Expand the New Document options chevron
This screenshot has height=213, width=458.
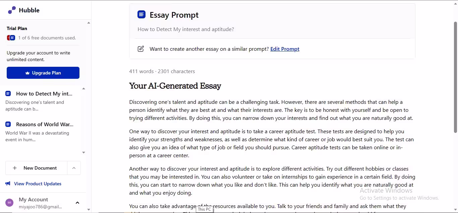[74, 168]
